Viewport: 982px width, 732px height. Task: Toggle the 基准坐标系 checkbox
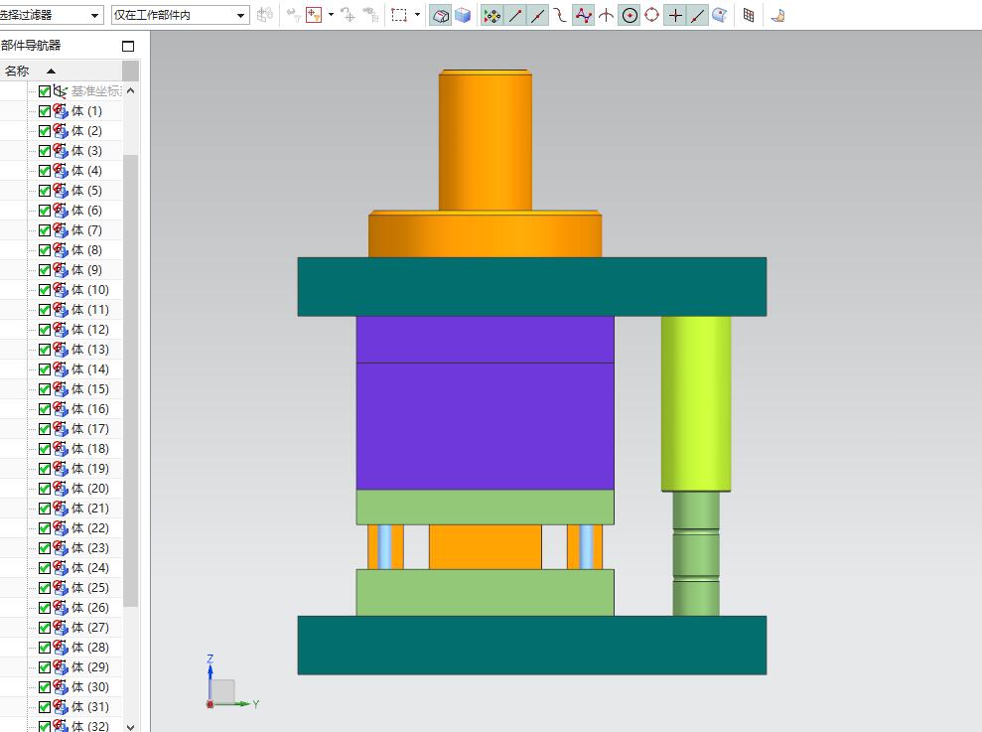pos(45,91)
